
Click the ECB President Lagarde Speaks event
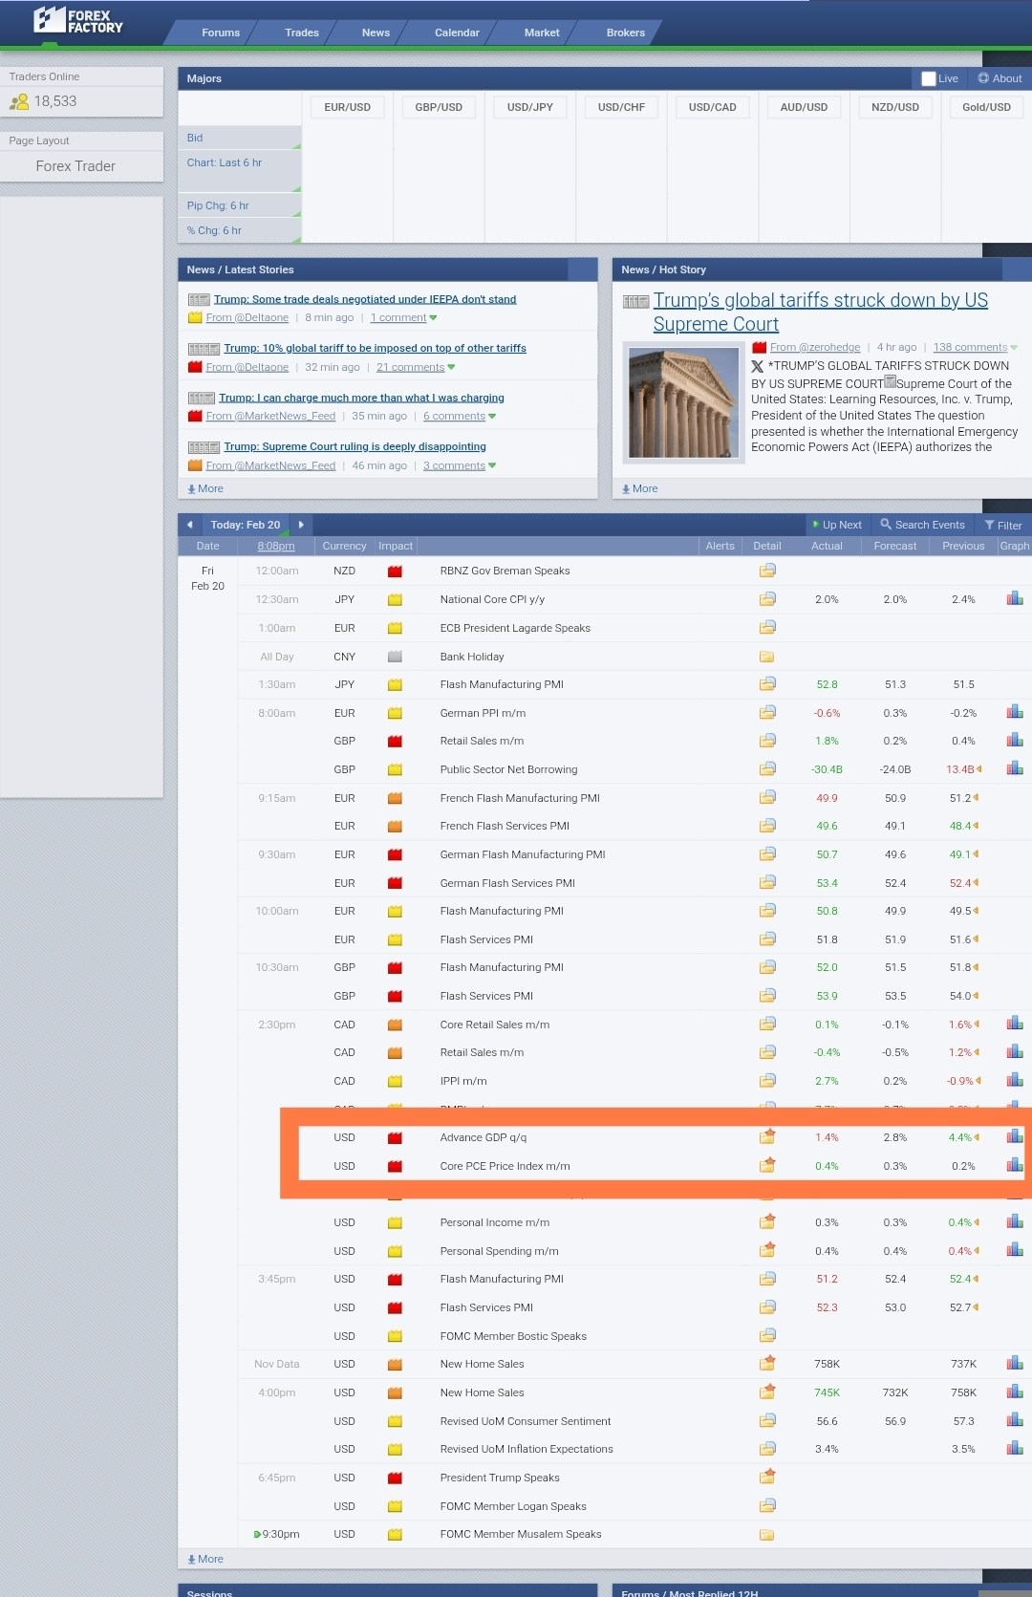pos(515,628)
